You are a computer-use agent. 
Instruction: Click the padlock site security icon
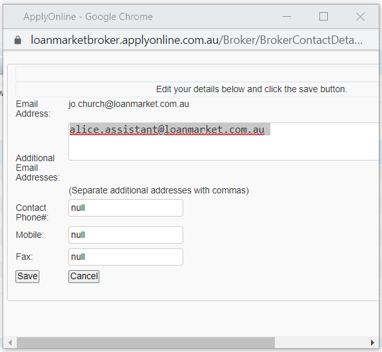17,40
